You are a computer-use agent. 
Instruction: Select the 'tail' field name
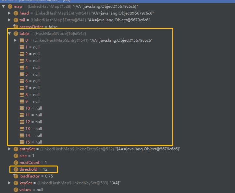(x=22, y=20)
